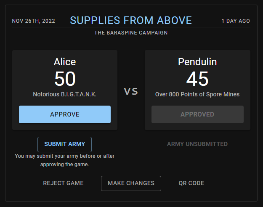Click the blue APPROVE button
This screenshot has height=207, width=263.
(65, 114)
